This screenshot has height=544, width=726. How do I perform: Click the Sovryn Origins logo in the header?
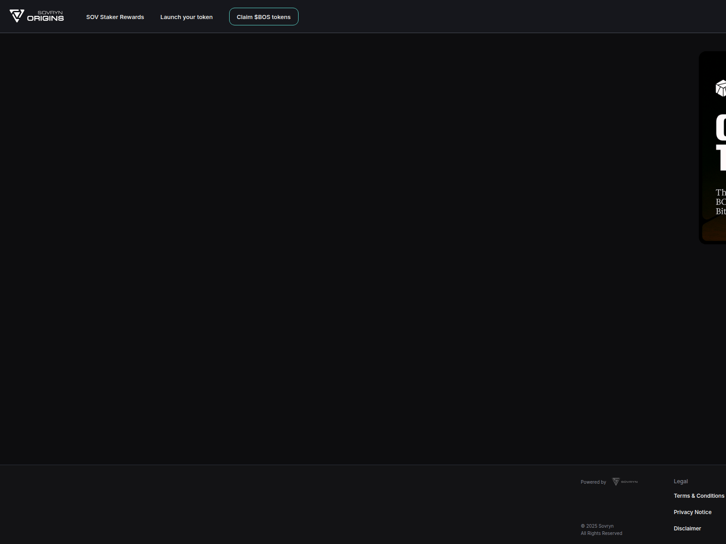(x=37, y=16)
